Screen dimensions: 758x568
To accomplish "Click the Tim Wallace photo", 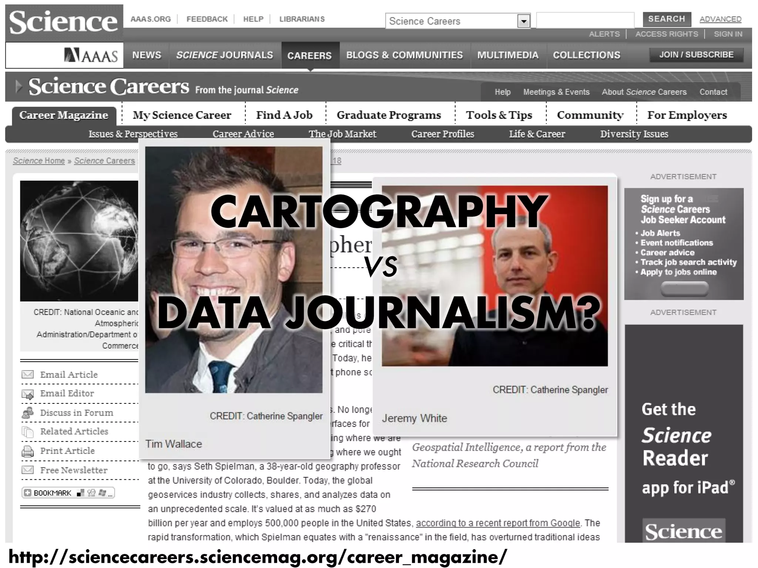I will tap(234, 270).
